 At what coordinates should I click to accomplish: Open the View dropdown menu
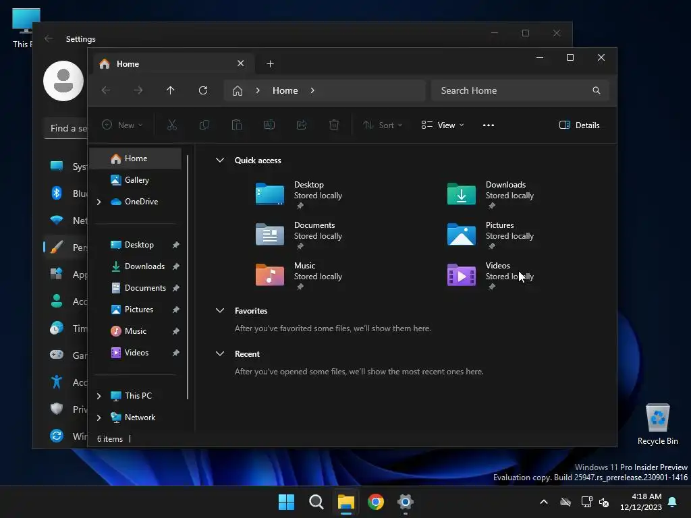443,125
